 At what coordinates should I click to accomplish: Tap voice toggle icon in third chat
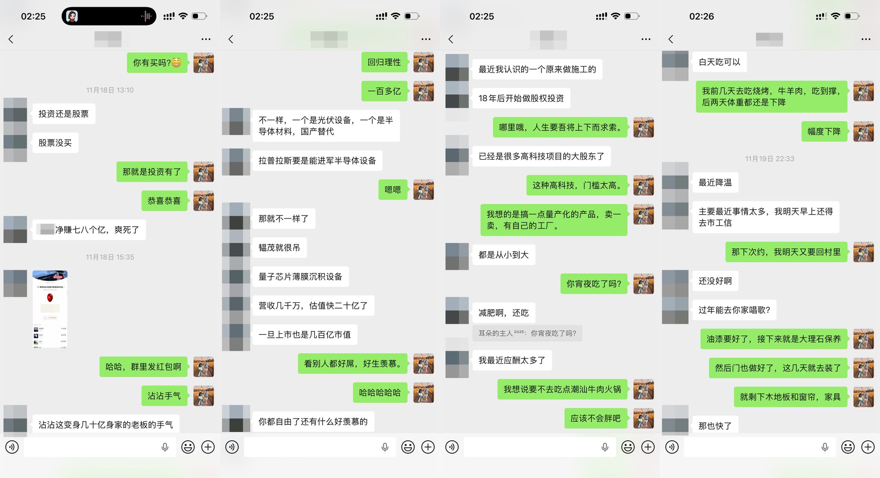click(452, 447)
